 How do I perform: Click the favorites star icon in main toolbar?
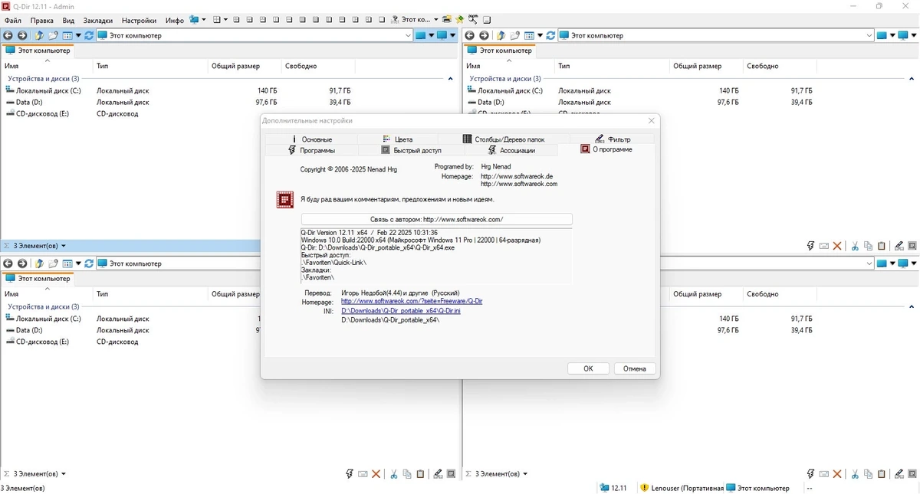click(459, 19)
